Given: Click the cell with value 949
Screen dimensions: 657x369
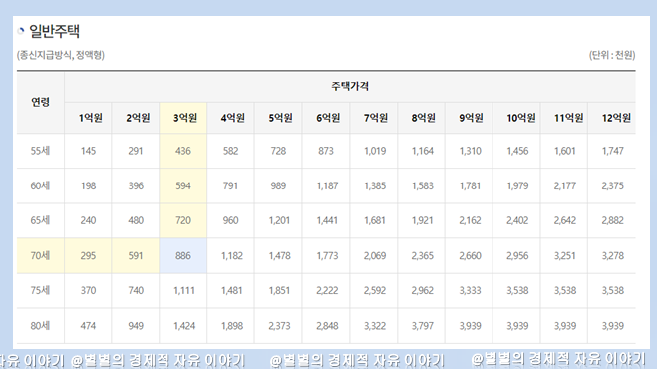Looking at the screenshot, I should [x=136, y=326].
